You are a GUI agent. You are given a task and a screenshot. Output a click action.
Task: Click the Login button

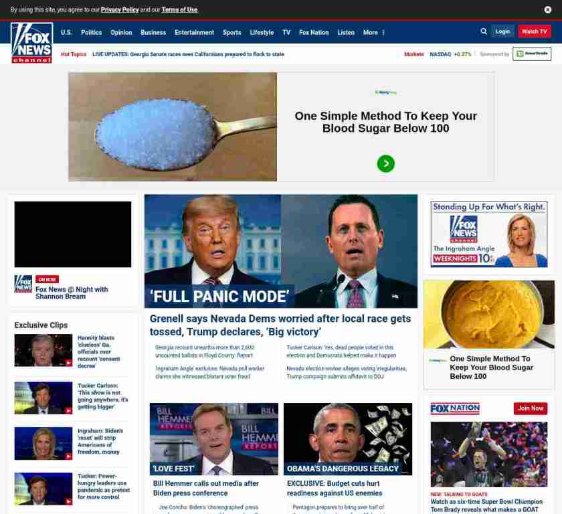pyautogui.click(x=502, y=31)
